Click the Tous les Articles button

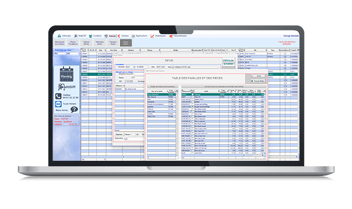pyautogui.click(x=258, y=81)
